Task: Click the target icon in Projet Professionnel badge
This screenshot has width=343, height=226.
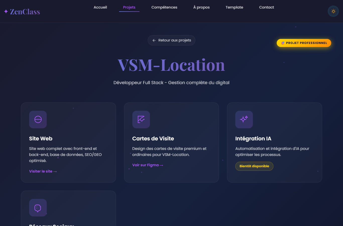Action: (283, 43)
